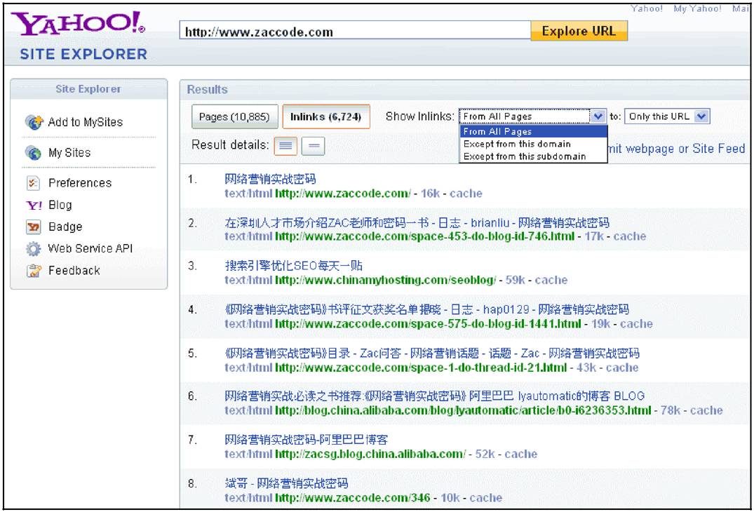The width and height of the screenshot is (754, 512).
Task: Open the Blog link
Action: coord(60,206)
